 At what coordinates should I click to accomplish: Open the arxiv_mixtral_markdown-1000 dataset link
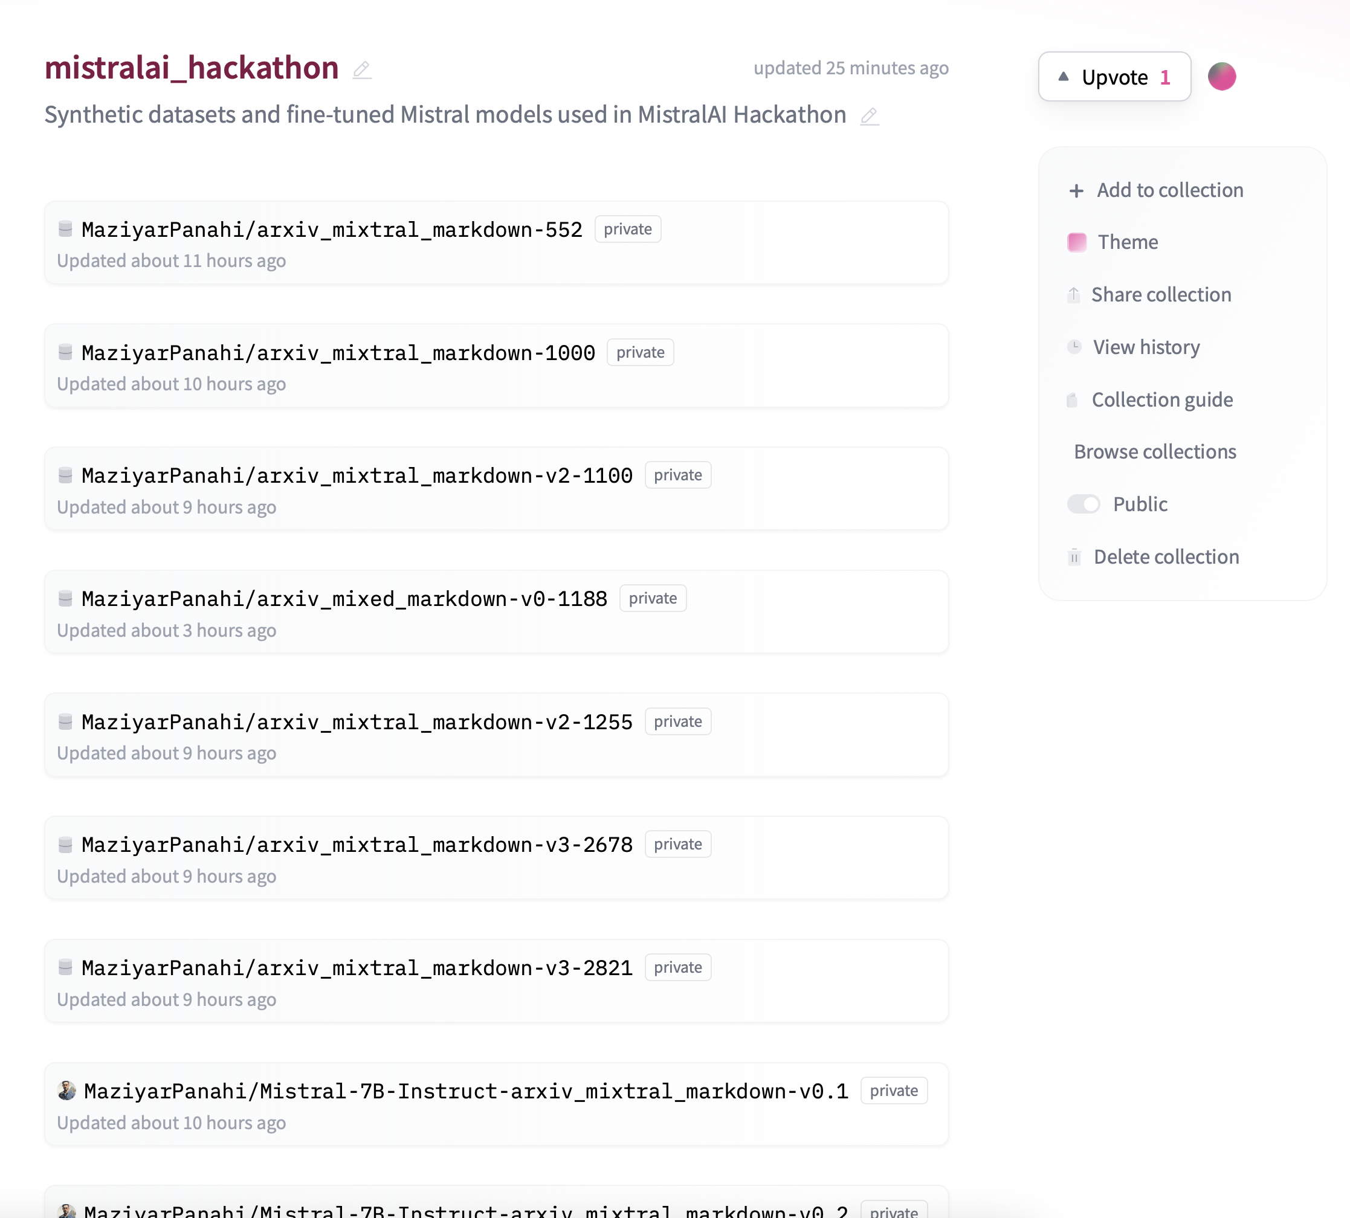(338, 353)
